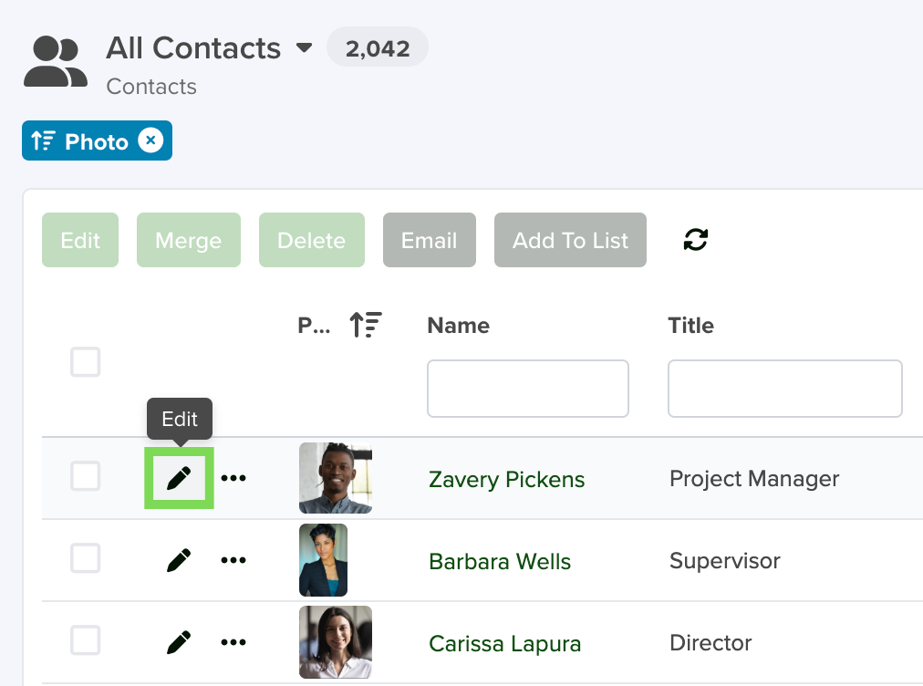Viewport: 923px width, 686px height.
Task: Toggle the select-all checkbox in header
Action: click(x=86, y=361)
